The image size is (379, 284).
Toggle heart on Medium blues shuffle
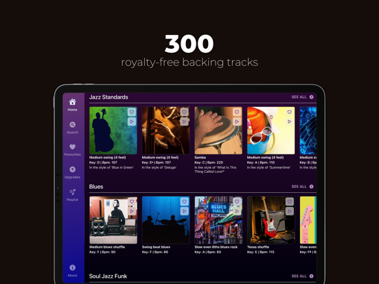coord(132,202)
